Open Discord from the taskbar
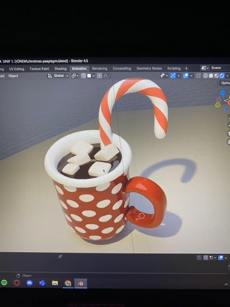 coord(30,283)
